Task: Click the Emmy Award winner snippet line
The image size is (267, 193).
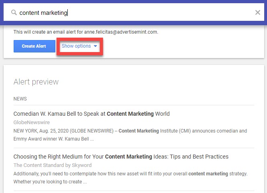Action: [x=53, y=139]
